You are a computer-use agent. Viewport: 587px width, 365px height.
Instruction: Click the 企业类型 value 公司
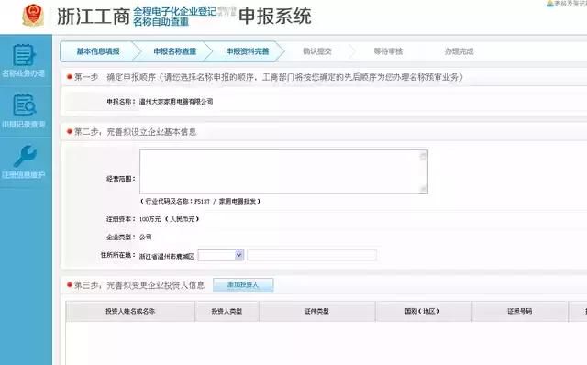pos(146,238)
